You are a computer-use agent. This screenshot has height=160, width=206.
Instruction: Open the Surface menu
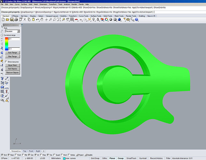tap(24, 4)
